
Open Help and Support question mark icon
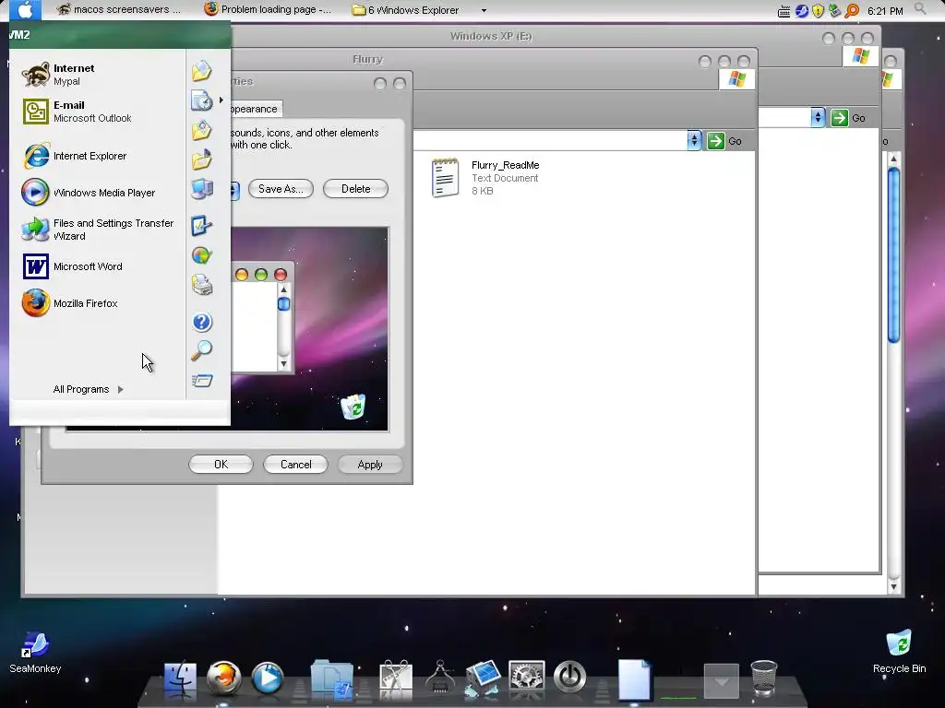click(x=202, y=322)
